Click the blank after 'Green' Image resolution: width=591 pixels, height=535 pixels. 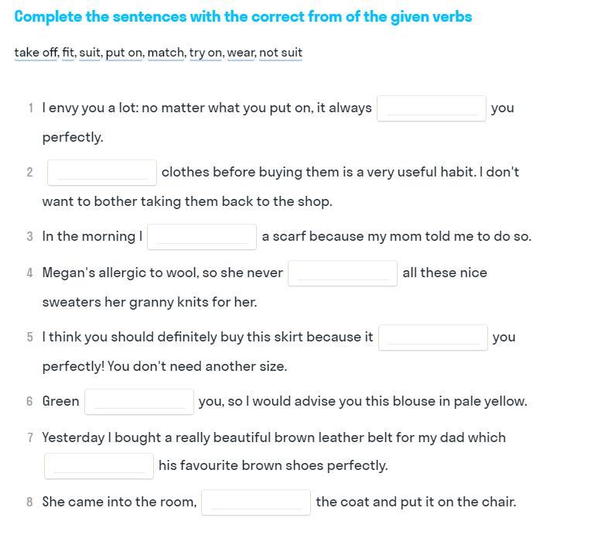(139, 402)
